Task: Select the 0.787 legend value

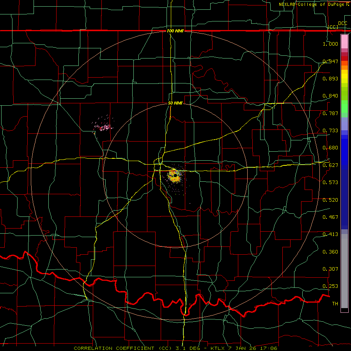Action: pos(330,113)
